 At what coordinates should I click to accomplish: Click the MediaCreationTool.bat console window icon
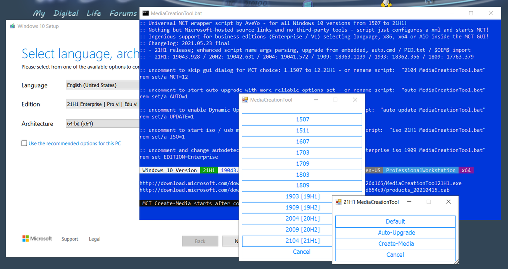[146, 13]
